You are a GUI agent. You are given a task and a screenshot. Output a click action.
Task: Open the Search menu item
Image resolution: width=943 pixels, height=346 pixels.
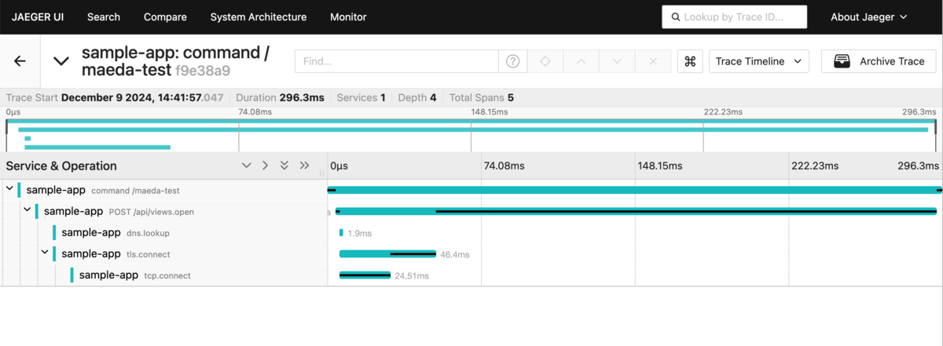point(104,16)
